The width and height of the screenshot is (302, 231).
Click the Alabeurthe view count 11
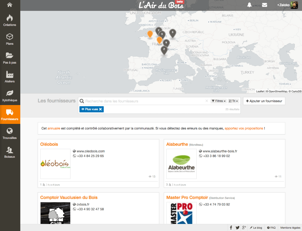point(278,177)
